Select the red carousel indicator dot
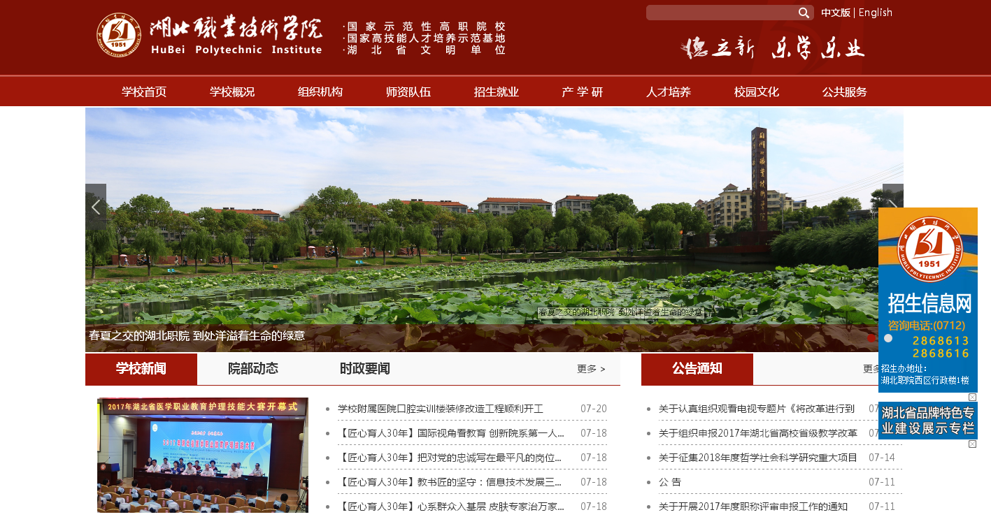The height and width of the screenshot is (517, 991). tap(871, 338)
